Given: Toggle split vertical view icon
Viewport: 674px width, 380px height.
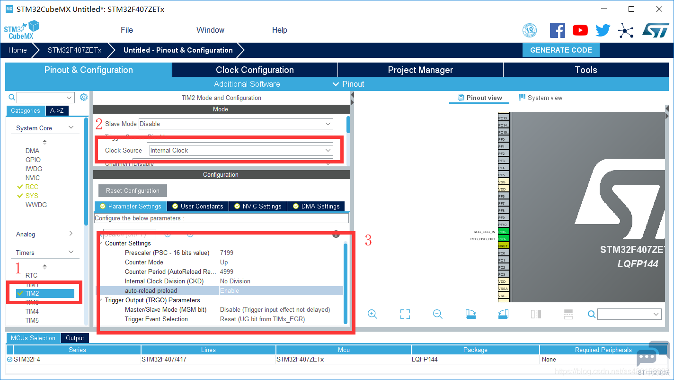Looking at the screenshot, I should pos(536,314).
